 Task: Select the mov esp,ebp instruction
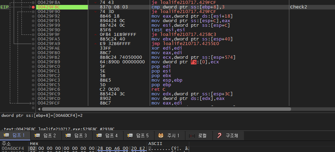pos(167,80)
